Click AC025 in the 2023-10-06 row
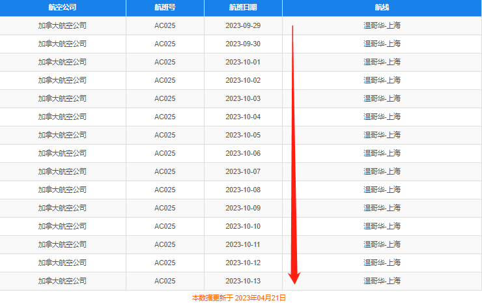This screenshot has width=482, height=303. tap(165, 153)
